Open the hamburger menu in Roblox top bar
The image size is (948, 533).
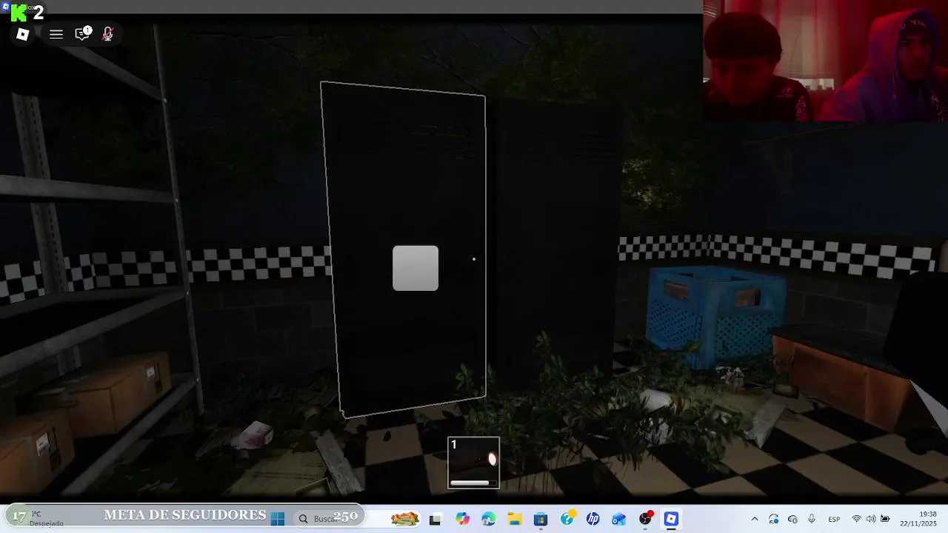(x=56, y=34)
